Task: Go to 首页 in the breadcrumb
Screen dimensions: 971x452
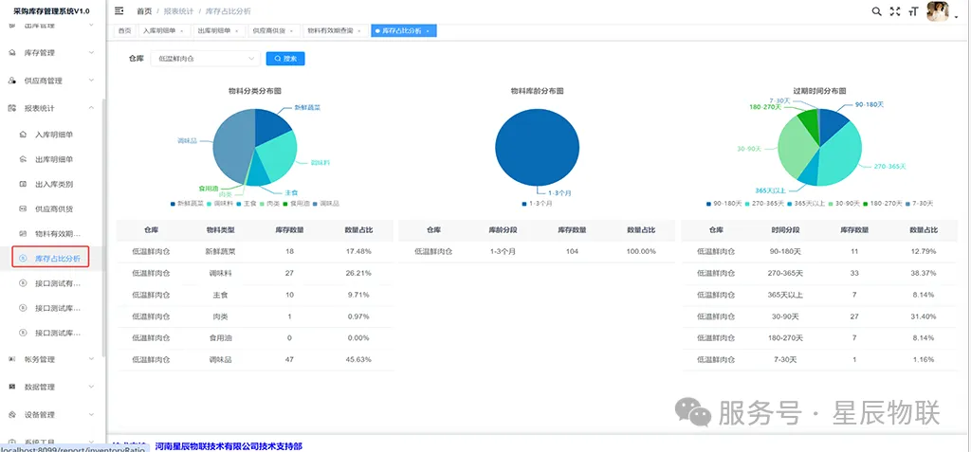Action: click(x=144, y=11)
